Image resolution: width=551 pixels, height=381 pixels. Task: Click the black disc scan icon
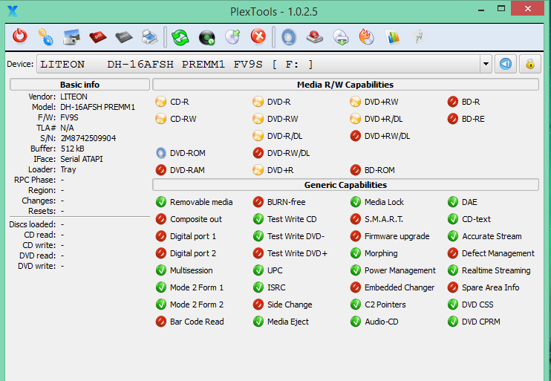[206, 37]
